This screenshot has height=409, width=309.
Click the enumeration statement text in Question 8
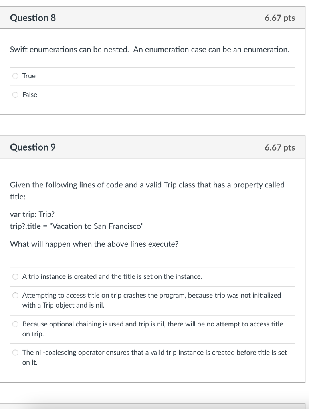(149, 50)
